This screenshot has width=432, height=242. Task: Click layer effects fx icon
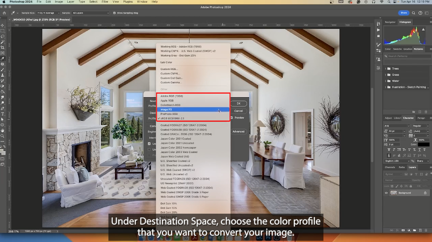[x=397, y=230]
